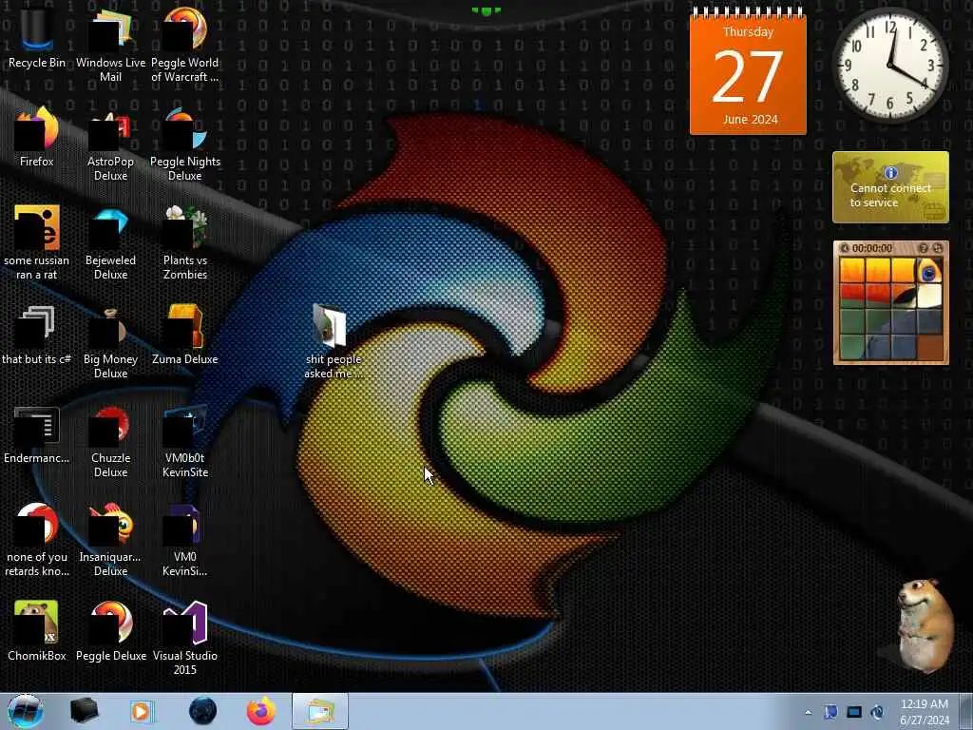Image resolution: width=973 pixels, height=730 pixels.
Task: Open Insaniquarium Deluxe shortcut
Action: coord(110,540)
